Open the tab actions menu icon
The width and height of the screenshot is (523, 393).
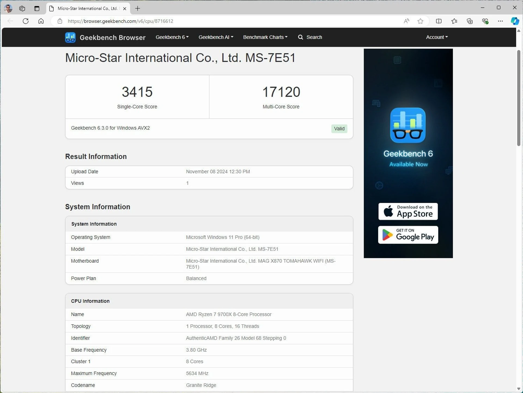(x=37, y=8)
